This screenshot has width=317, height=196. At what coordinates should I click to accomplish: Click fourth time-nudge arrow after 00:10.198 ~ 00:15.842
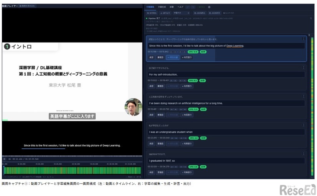pos(184,52)
